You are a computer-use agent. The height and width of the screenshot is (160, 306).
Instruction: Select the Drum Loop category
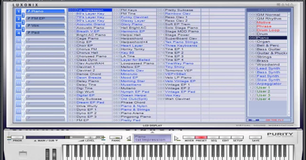point(268,30)
